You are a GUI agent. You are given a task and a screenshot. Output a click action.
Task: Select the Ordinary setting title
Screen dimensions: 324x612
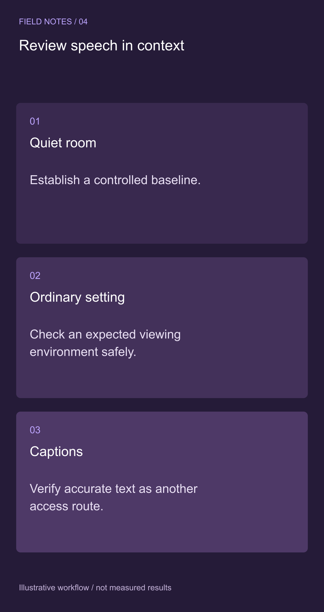click(77, 297)
